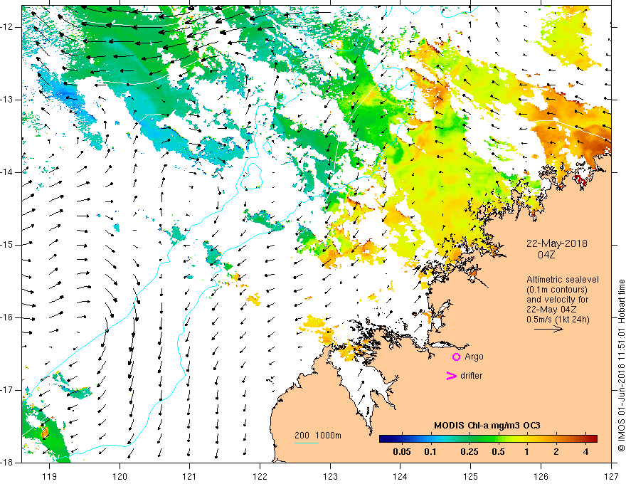Click the "0.5" colorbar tick label

(498, 452)
